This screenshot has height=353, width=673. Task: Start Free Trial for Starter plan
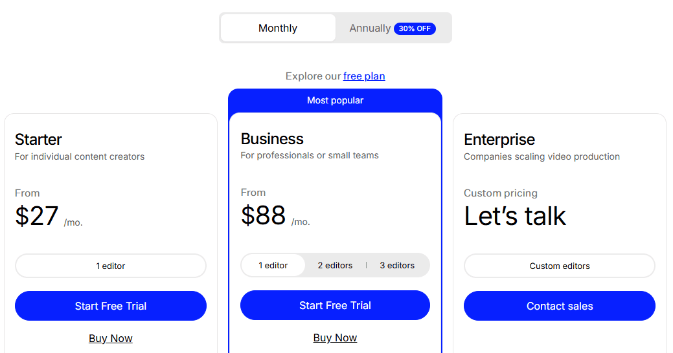tap(111, 306)
